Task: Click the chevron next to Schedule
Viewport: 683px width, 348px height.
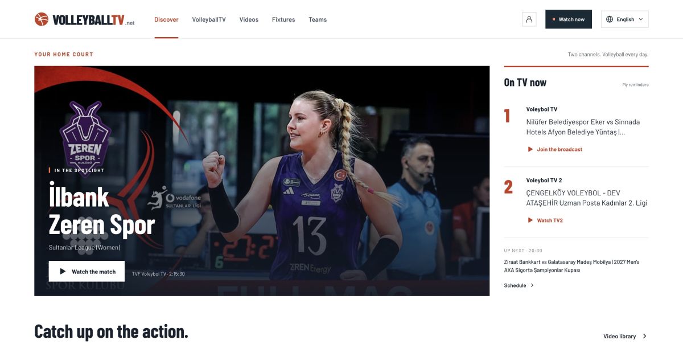Action: tap(532, 285)
